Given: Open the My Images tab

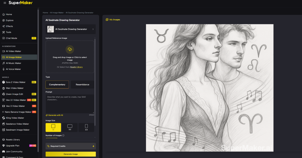Looking at the screenshot, I should coord(113,20).
